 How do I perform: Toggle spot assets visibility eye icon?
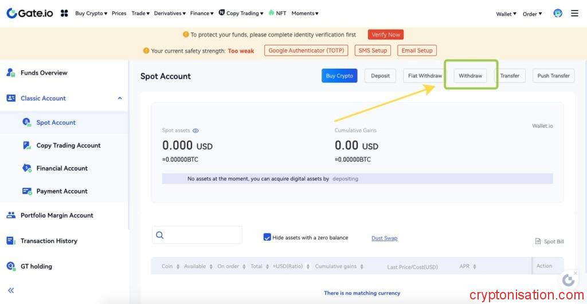tap(195, 131)
